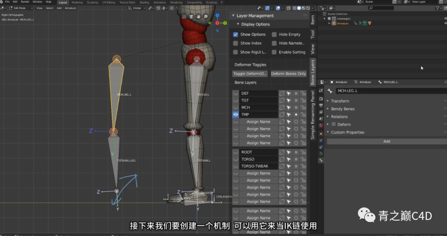The image size is (447, 236).
Task: Click the green Y axis gizmo ball
Action: [x=225, y=23]
